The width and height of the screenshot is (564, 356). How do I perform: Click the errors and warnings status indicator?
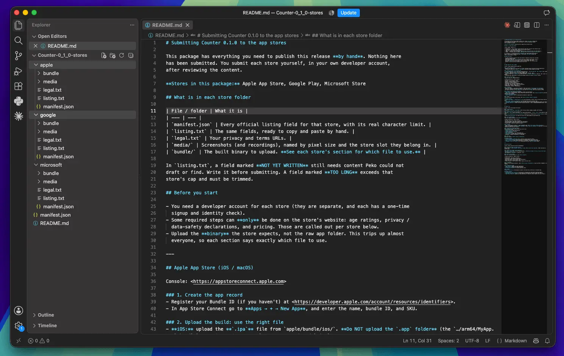click(x=39, y=341)
